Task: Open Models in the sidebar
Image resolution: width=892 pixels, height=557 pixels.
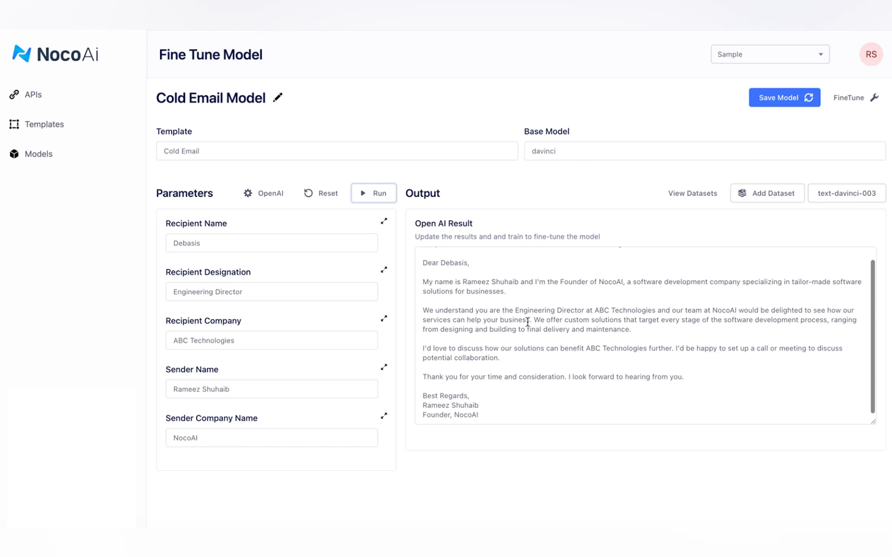Action: pyautogui.click(x=38, y=154)
